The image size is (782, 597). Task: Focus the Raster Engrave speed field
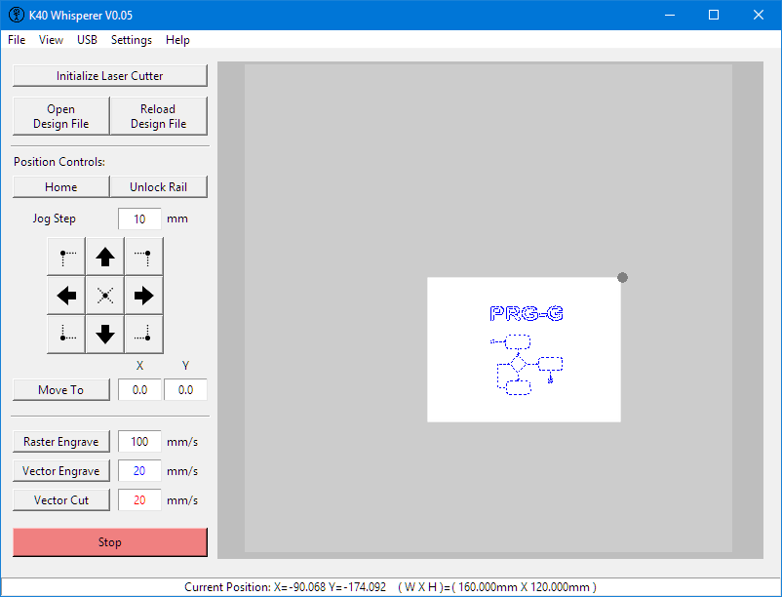tap(139, 442)
